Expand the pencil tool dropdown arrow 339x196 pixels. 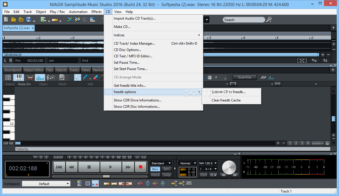90,79
